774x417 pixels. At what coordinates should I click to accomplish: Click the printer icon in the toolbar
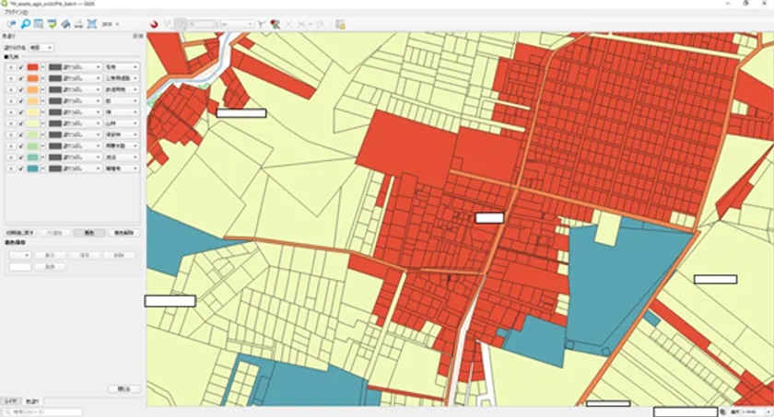(x=78, y=24)
